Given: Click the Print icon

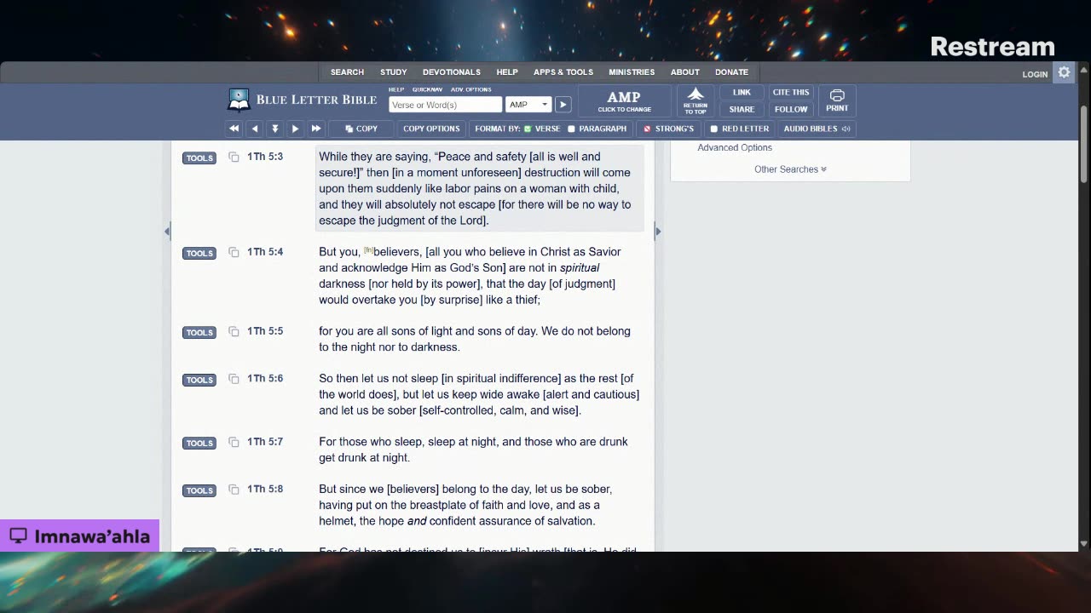Looking at the screenshot, I should (837, 100).
